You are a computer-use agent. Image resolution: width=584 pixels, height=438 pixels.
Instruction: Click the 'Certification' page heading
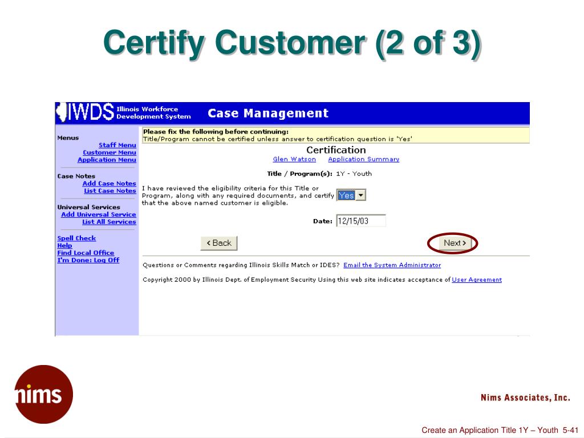tap(336, 150)
